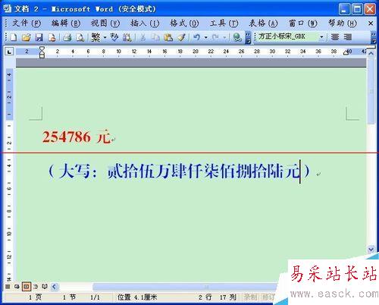Open the 格式(O) menu

click(184, 24)
